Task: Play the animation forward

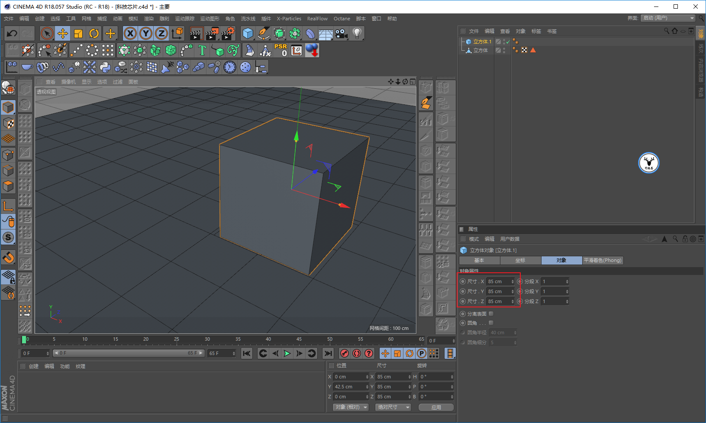Action: [287, 353]
